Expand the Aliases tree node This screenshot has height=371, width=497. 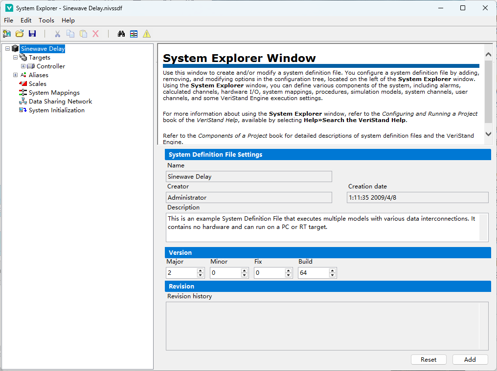15,75
